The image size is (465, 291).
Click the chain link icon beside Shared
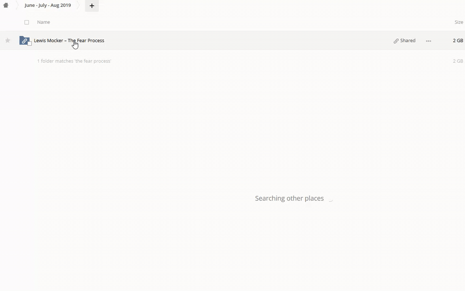coord(396,41)
